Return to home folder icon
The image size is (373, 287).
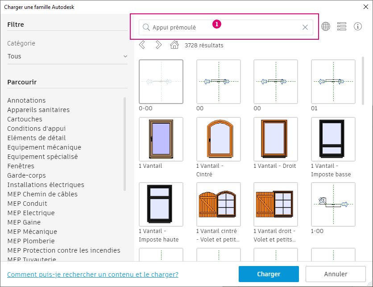tap(174, 45)
